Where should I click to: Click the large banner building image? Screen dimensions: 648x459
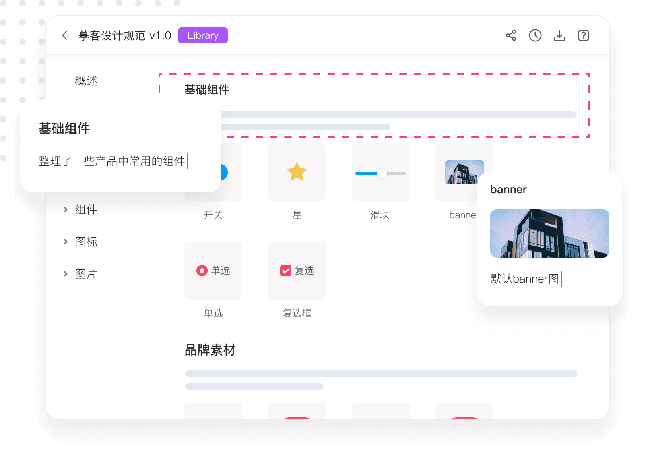point(549,234)
